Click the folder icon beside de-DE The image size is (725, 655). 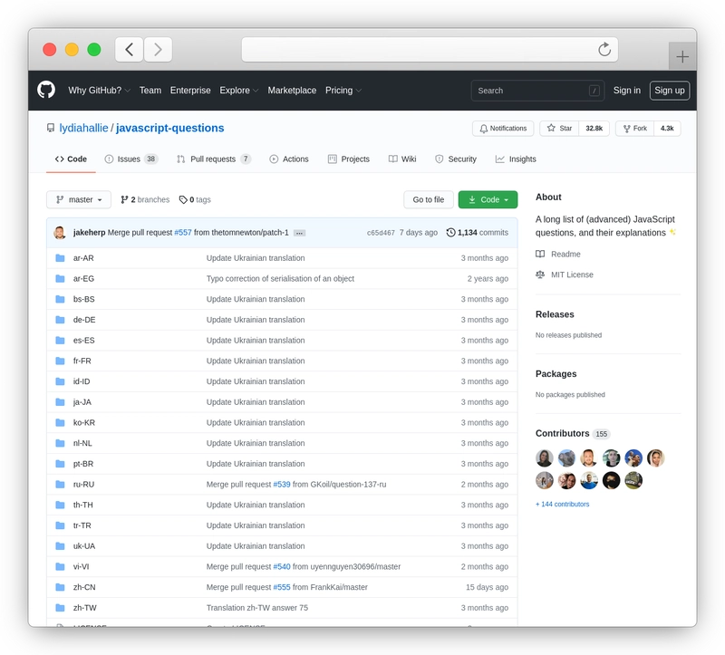coord(60,320)
